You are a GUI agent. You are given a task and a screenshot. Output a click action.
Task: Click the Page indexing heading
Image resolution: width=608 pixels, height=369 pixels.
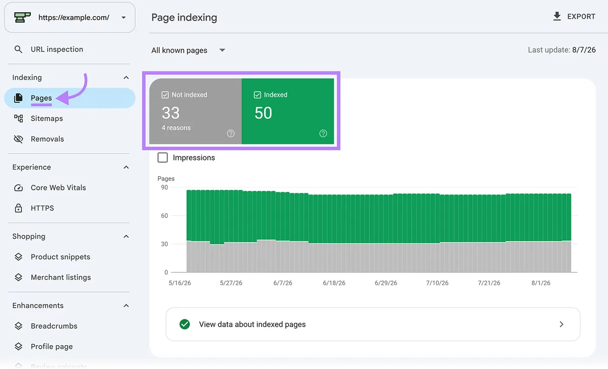coord(184,18)
